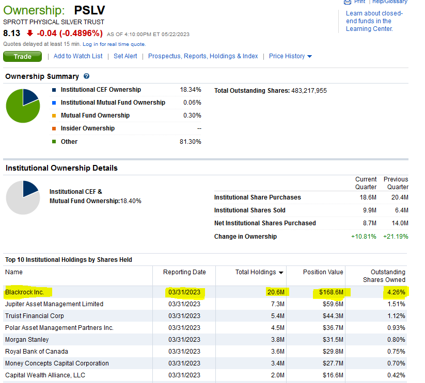Click the Other green legend swatch
The image size is (425, 383).
click(54, 141)
